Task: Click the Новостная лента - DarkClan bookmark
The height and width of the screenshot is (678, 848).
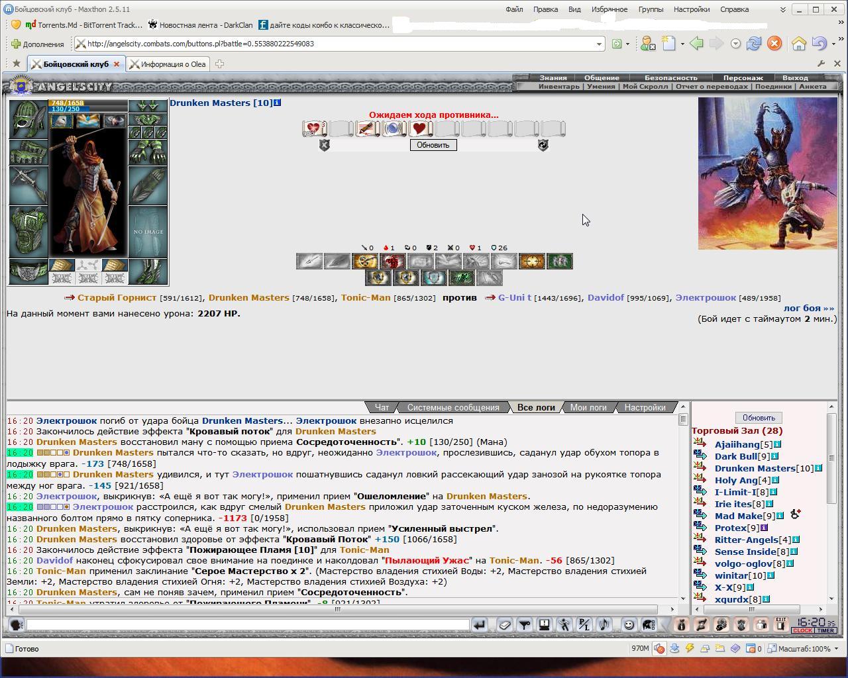Action: 200,25
